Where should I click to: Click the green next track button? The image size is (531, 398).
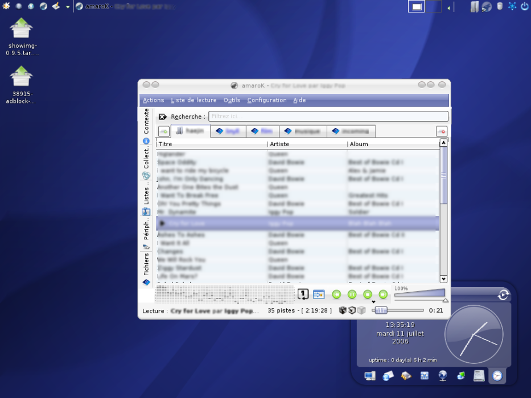[383, 295]
